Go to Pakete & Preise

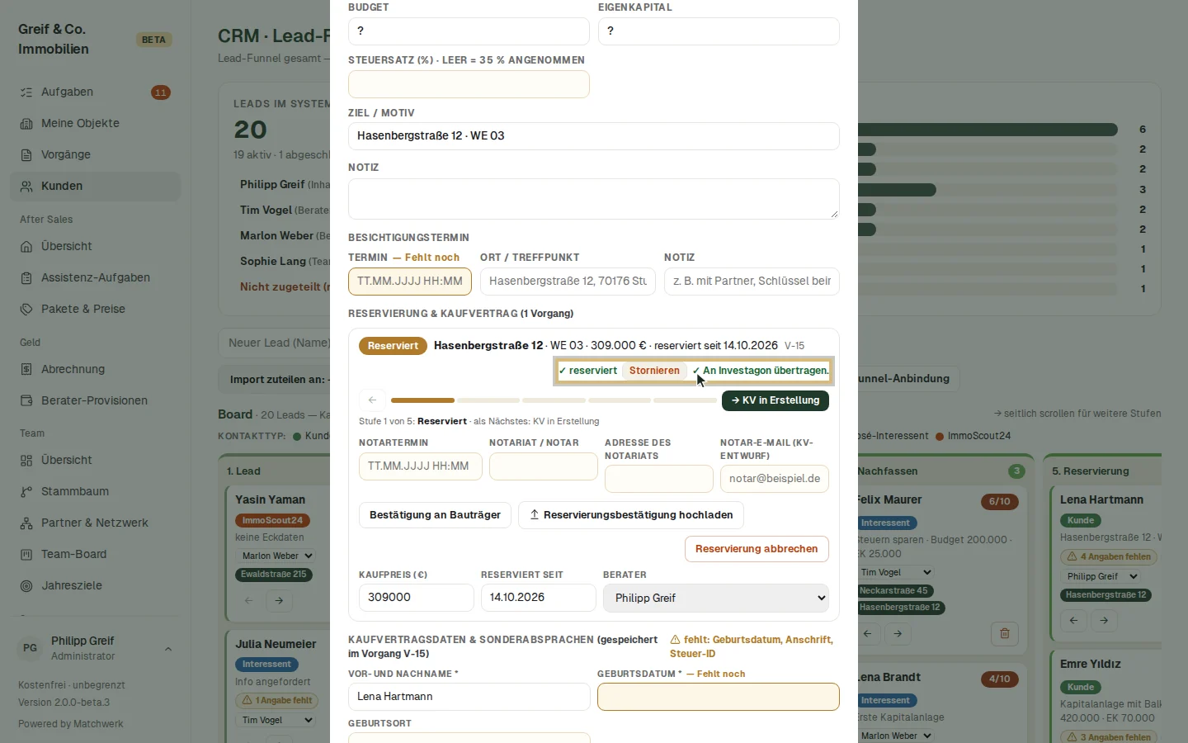point(95,310)
